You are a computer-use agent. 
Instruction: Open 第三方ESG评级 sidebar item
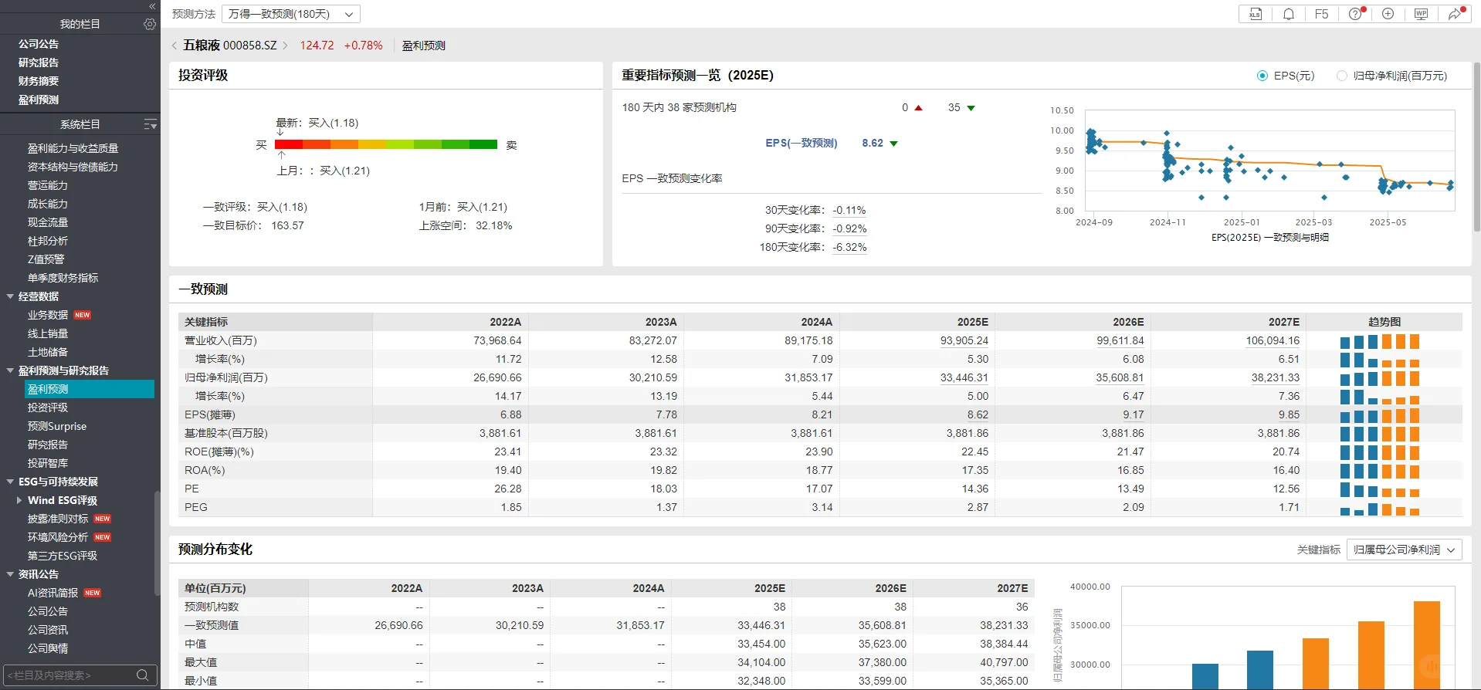(x=63, y=556)
